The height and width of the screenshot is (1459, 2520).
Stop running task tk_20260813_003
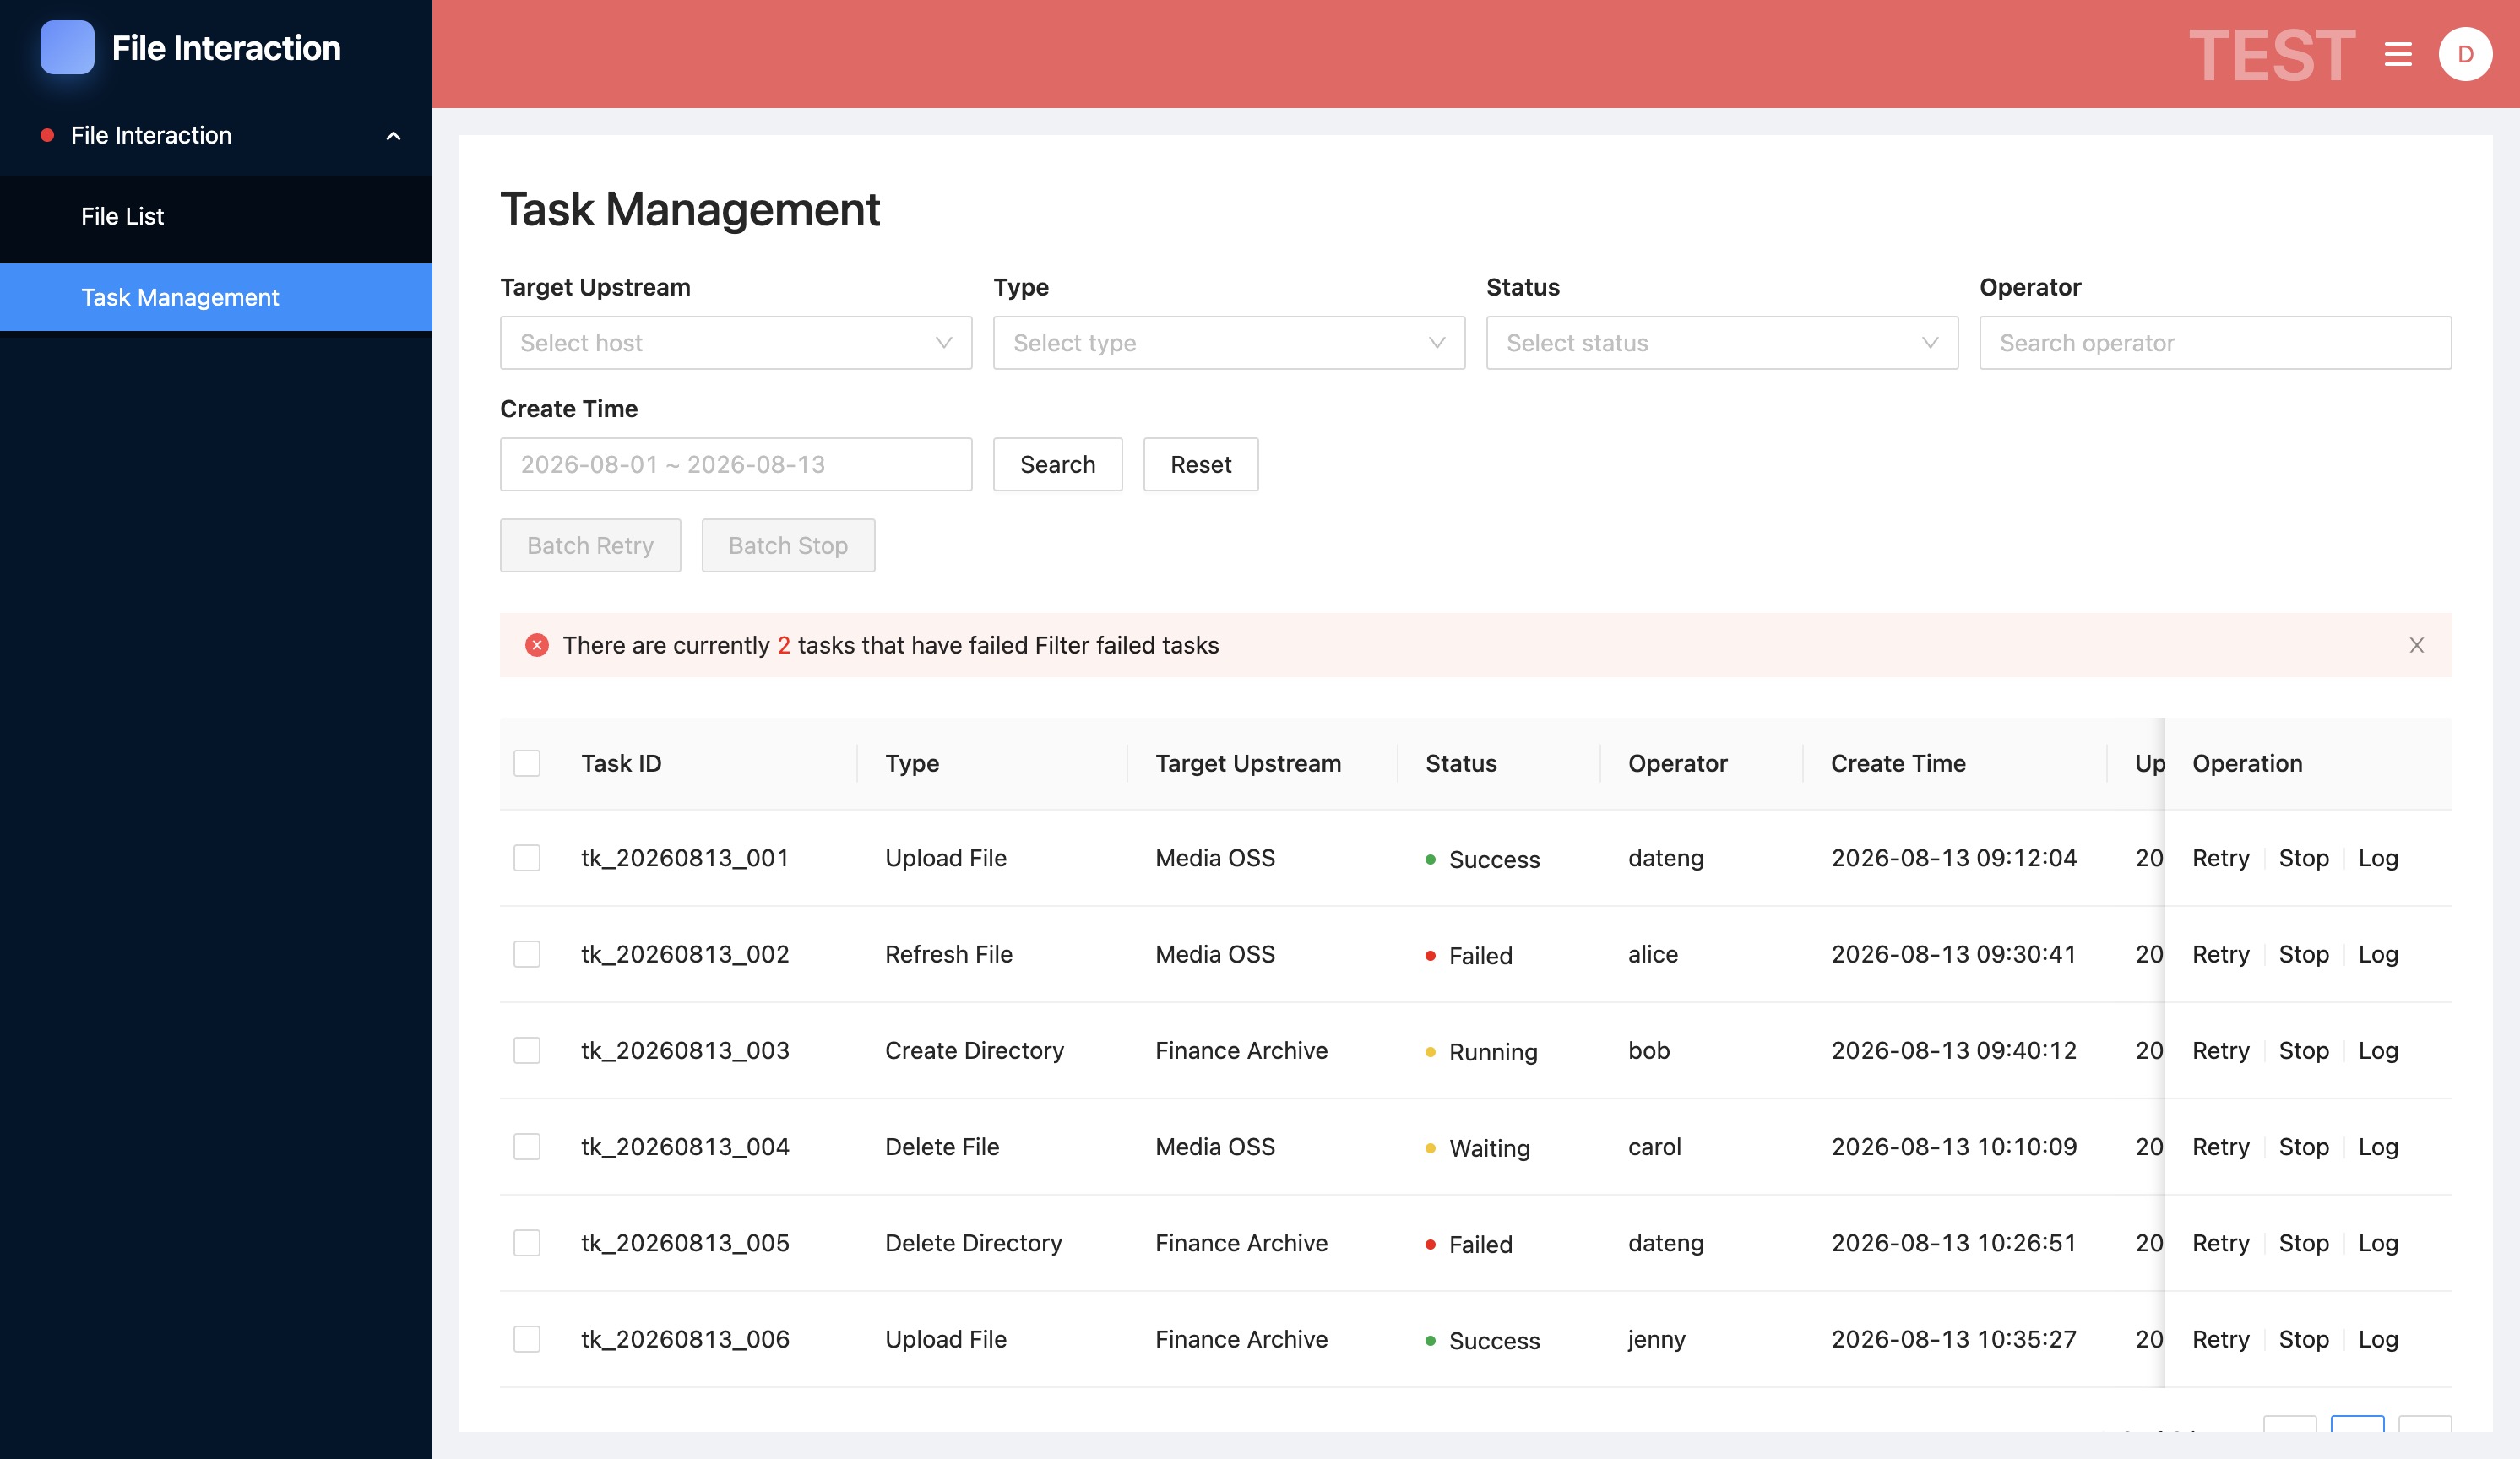[2303, 1050]
